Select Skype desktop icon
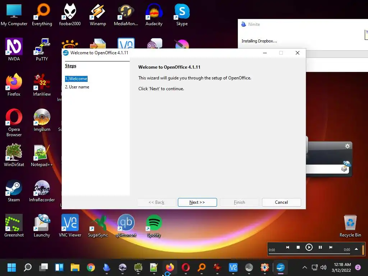368x276 pixels. 182,14
